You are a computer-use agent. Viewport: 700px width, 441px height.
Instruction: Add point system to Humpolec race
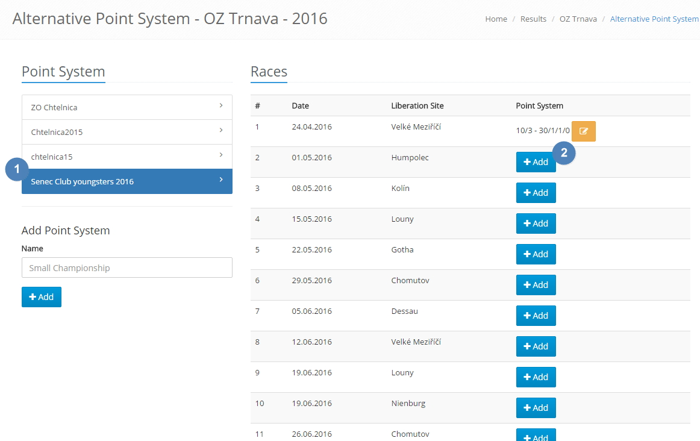coord(536,162)
